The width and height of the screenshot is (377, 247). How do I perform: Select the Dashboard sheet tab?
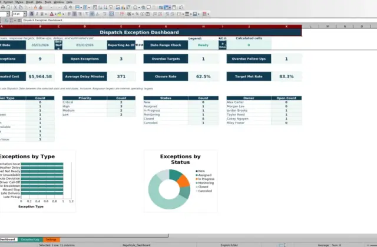coord(8,239)
